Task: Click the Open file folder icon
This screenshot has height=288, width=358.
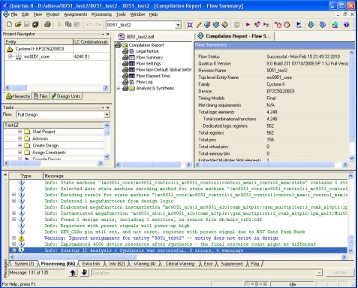Action: point(18,25)
